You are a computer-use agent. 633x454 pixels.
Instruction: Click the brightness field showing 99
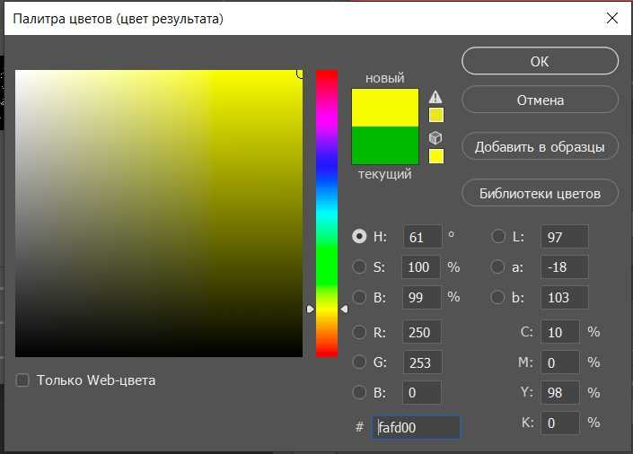coord(421,297)
